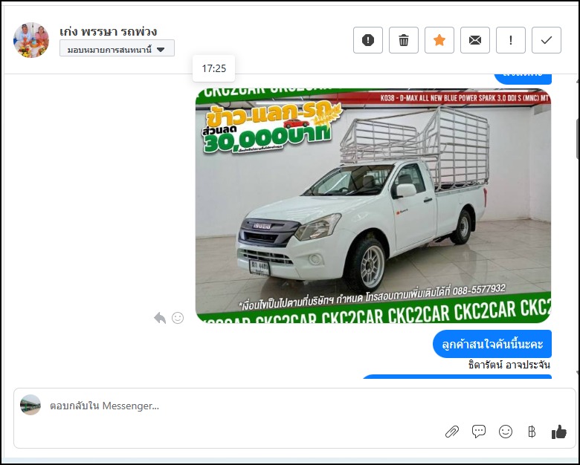Open profile picture of เก่ง พรรษา รถพ่วง
The image size is (580, 465).
tap(31, 40)
